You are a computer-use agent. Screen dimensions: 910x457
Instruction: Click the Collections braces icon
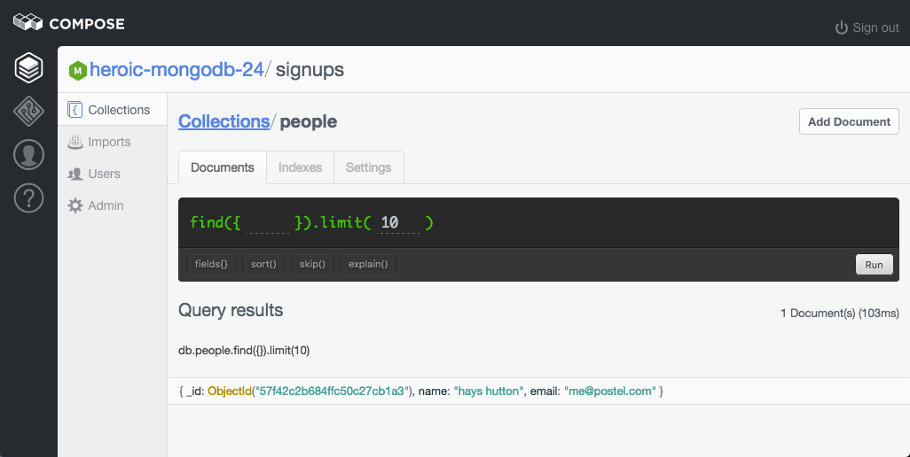click(x=75, y=110)
